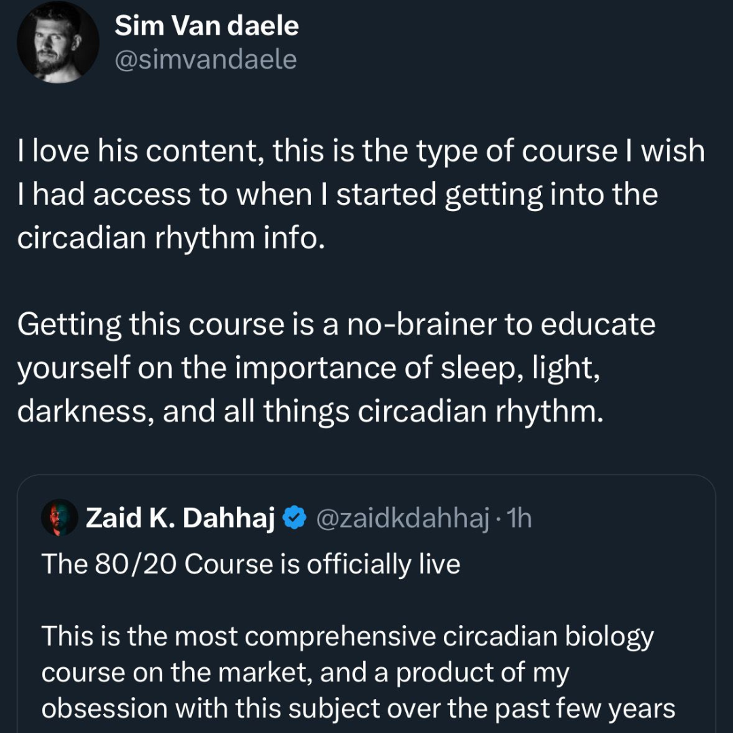The width and height of the screenshot is (733, 733).
Task: Click the text "darkness, and all things circadian rhythm."
Action: pos(309,413)
